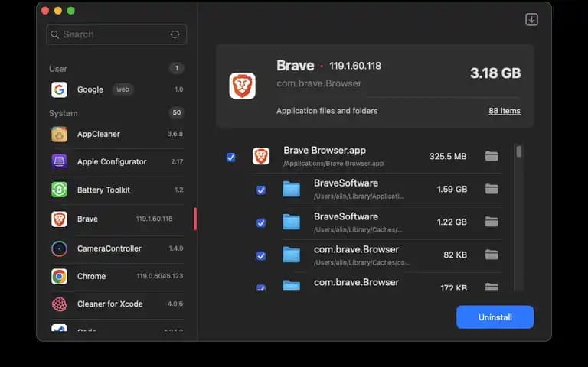Screen dimensions: 588x367
Task: Click the Uninstall button
Action: 495,317
